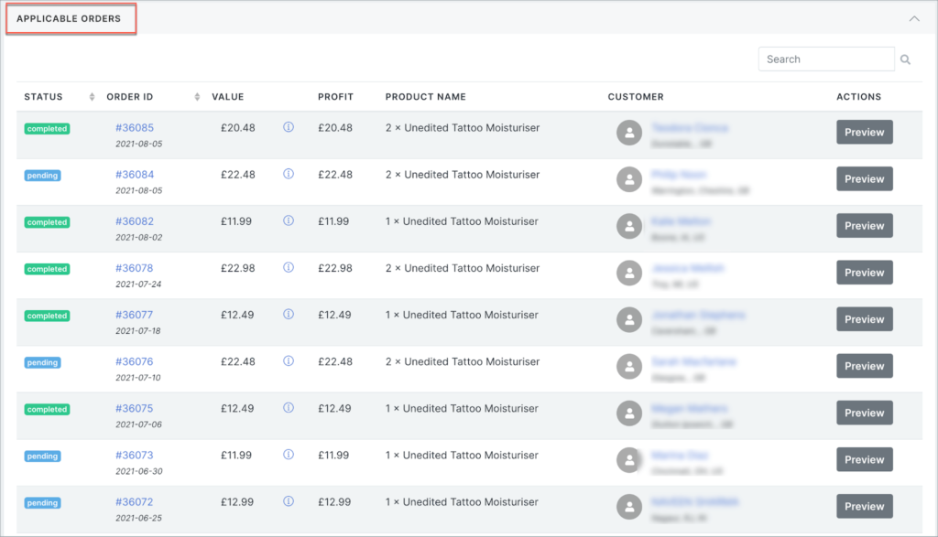This screenshot has height=537, width=938.
Task: Click the Search input field
Action: pyautogui.click(x=825, y=59)
